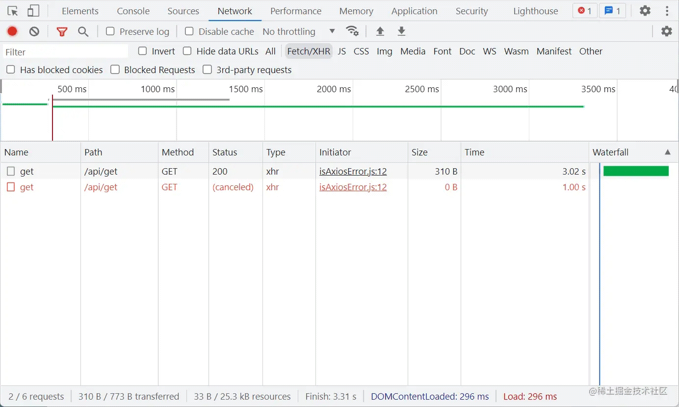Toggle the red filter funnel icon
This screenshot has width=679, height=407.
tap(62, 32)
